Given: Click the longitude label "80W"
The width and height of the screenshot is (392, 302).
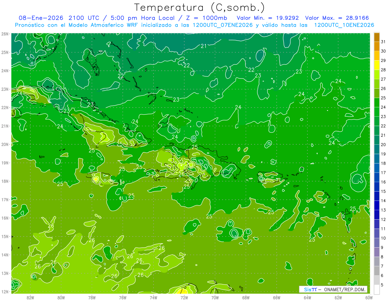Looking at the screenshot, I should [x=61, y=297].
